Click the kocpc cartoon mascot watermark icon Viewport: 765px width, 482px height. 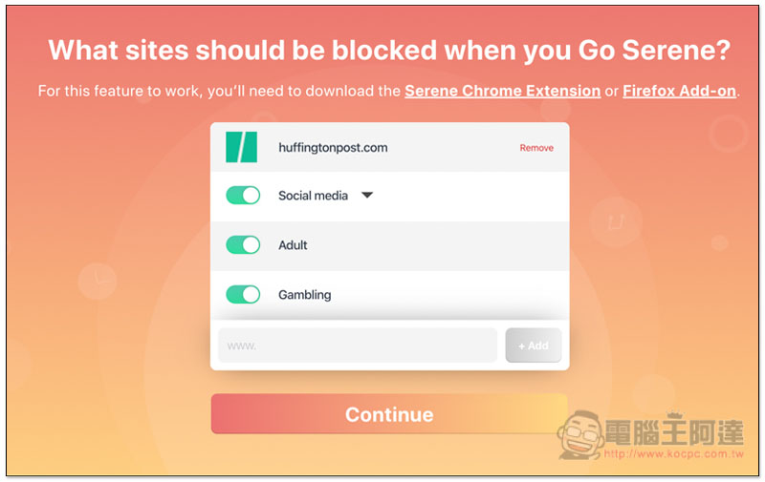point(580,434)
